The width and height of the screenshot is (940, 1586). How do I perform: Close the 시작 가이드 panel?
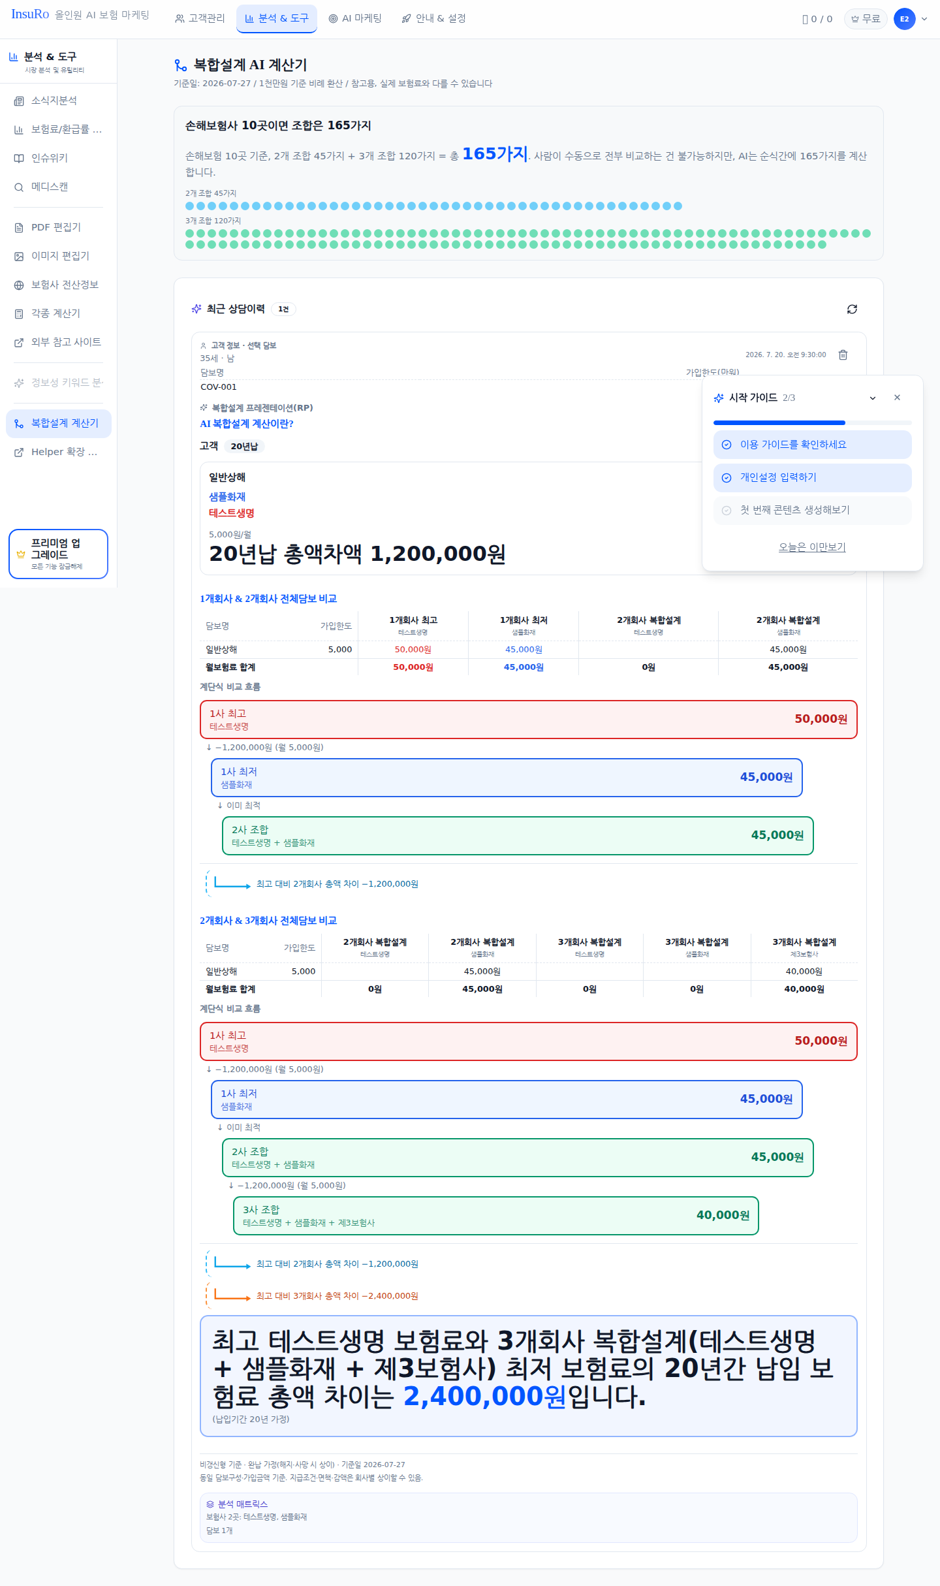(x=897, y=398)
